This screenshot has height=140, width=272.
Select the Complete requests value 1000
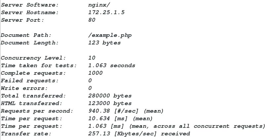96,73
